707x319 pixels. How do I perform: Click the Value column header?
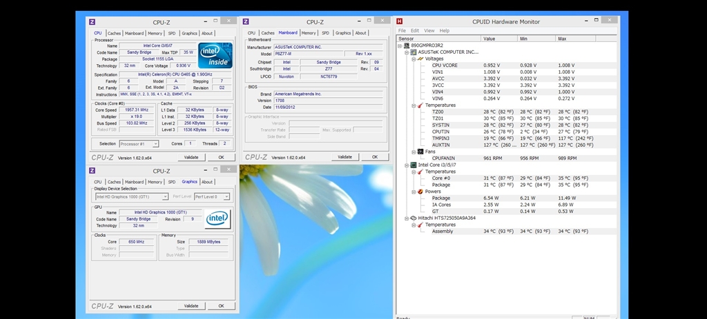click(x=499, y=39)
